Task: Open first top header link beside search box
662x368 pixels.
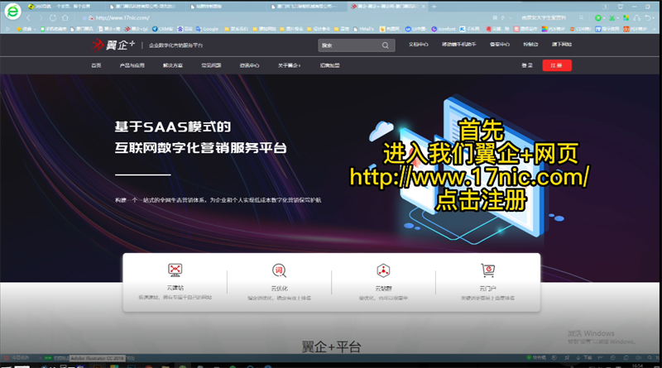Action: (x=419, y=45)
